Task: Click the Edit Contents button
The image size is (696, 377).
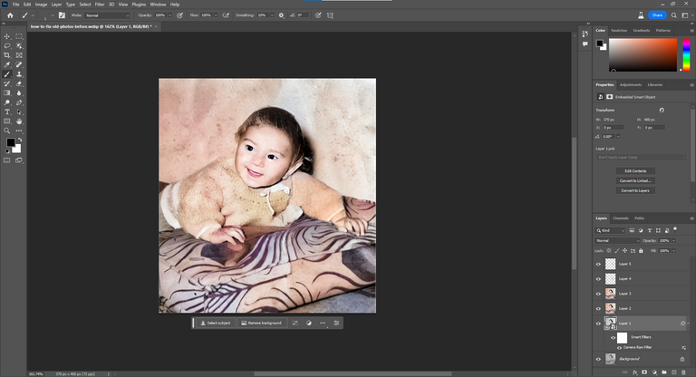Action: (635, 170)
